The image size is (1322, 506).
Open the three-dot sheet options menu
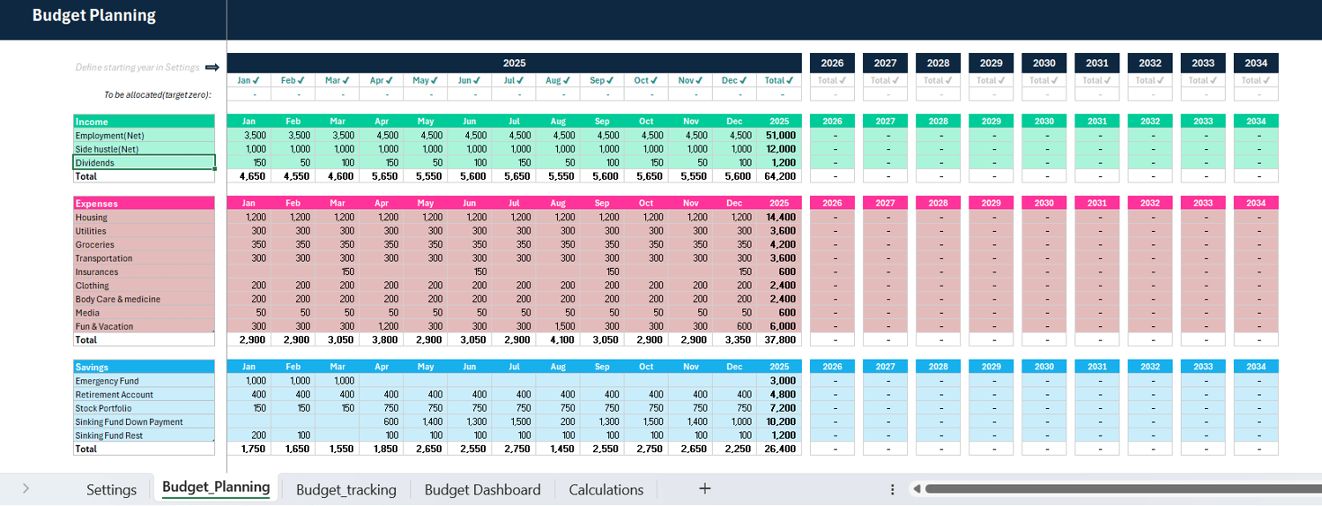tap(892, 489)
